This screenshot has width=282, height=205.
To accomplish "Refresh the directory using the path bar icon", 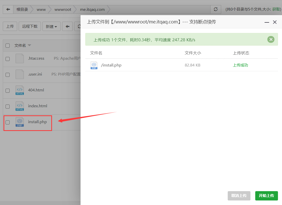I will click(x=216, y=9).
